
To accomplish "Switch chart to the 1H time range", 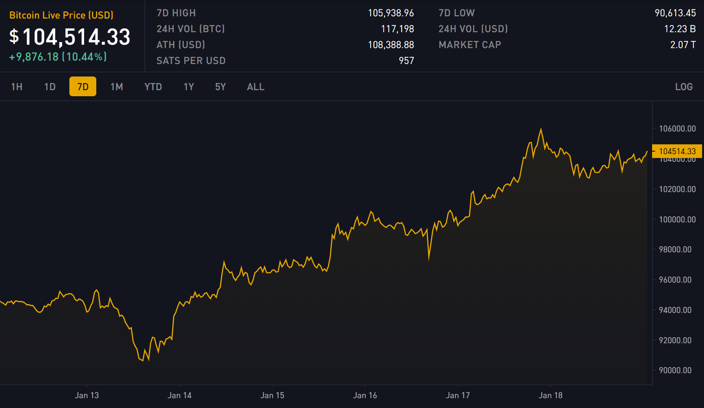I will pos(17,87).
